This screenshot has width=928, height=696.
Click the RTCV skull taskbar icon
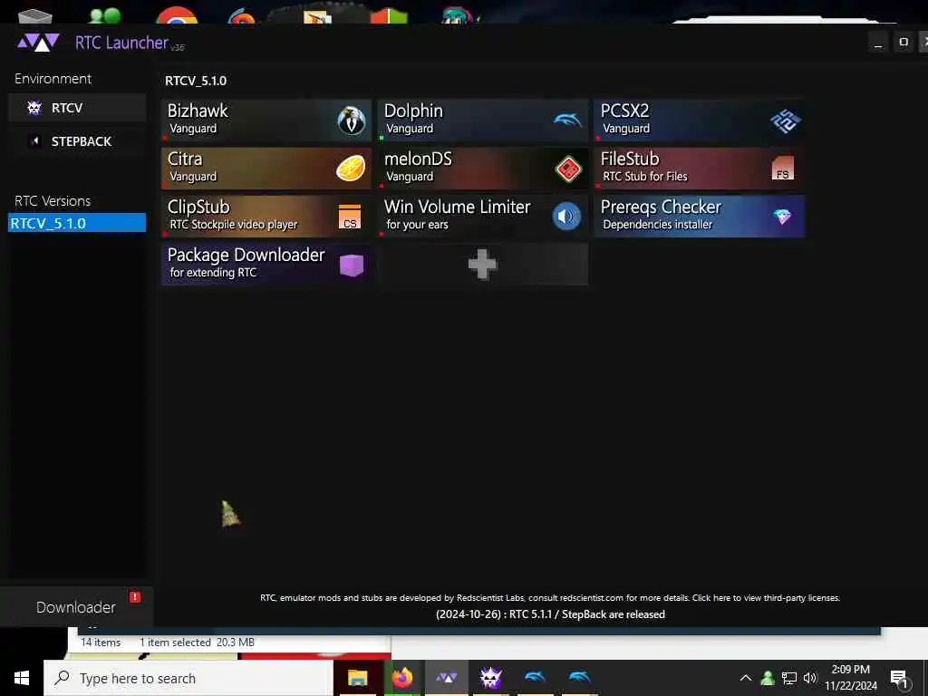[490, 678]
